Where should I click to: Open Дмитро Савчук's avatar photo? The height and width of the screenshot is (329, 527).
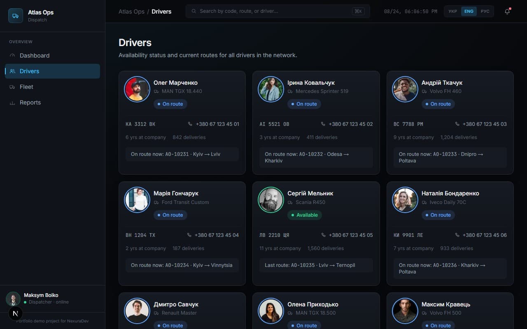(137, 310)
